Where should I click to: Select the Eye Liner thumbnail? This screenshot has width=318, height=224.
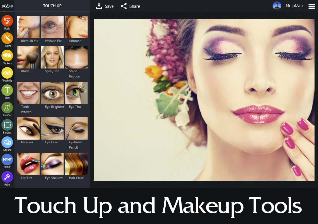pyautogui.click(x=52, y=129)
